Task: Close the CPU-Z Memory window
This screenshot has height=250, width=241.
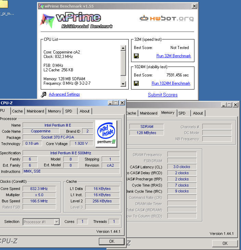Action: (236, 105)
